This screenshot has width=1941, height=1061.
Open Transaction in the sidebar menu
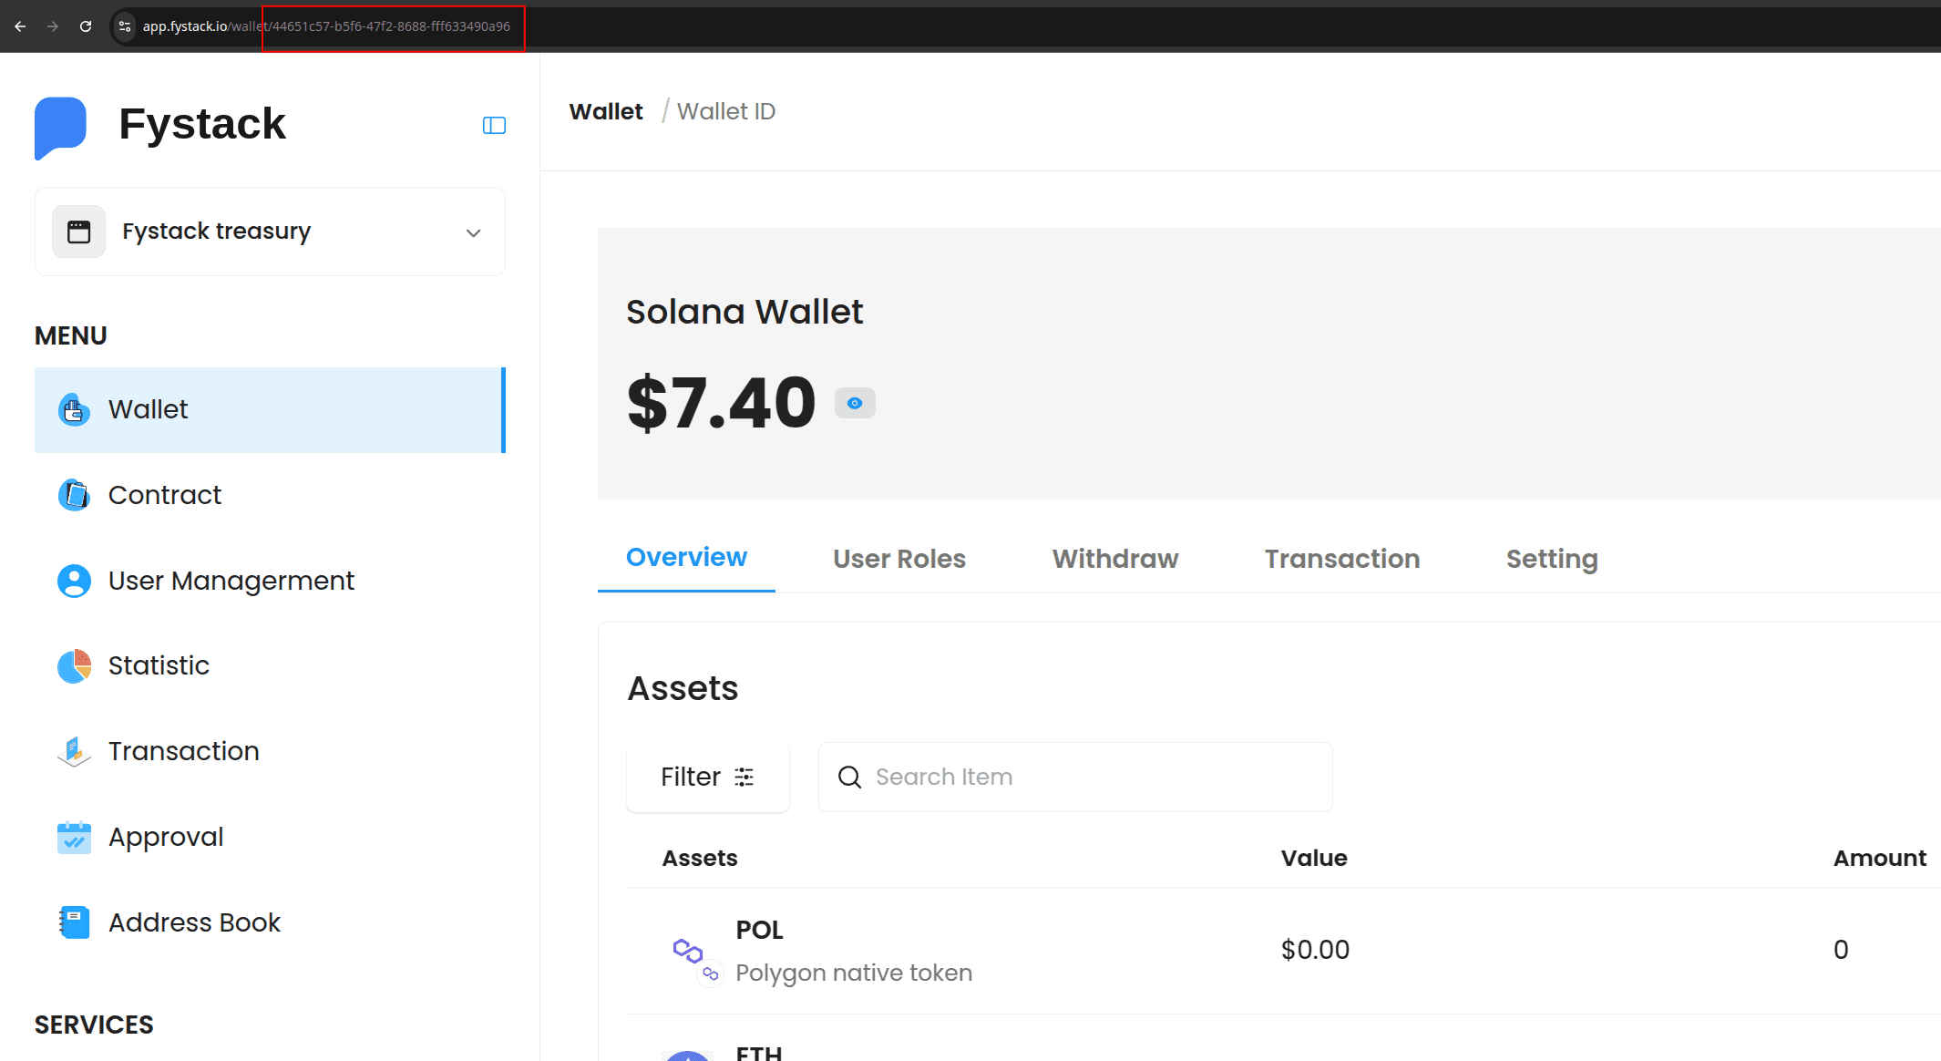point(270,752)
